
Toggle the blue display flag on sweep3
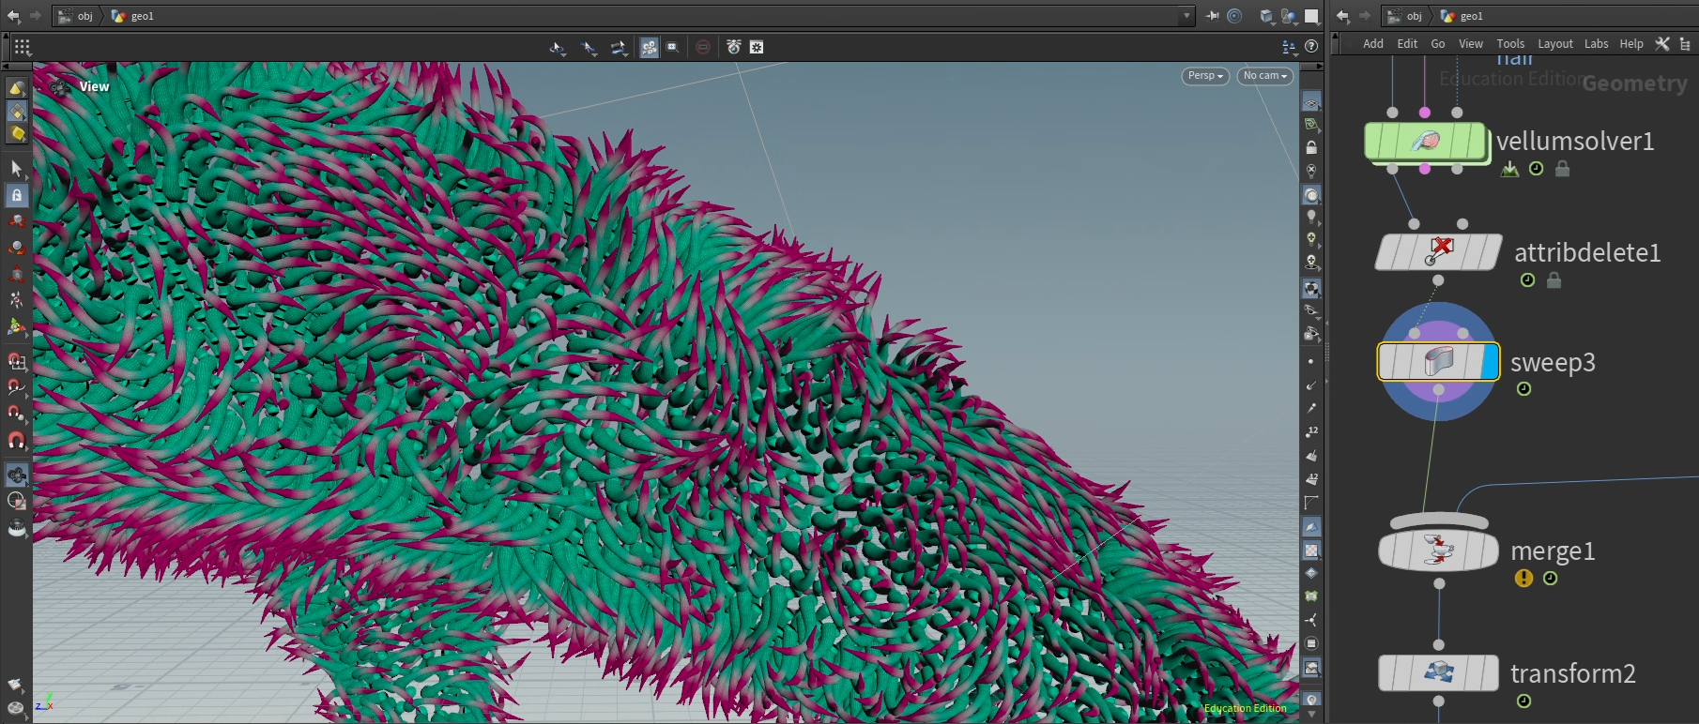[1489, 362]
